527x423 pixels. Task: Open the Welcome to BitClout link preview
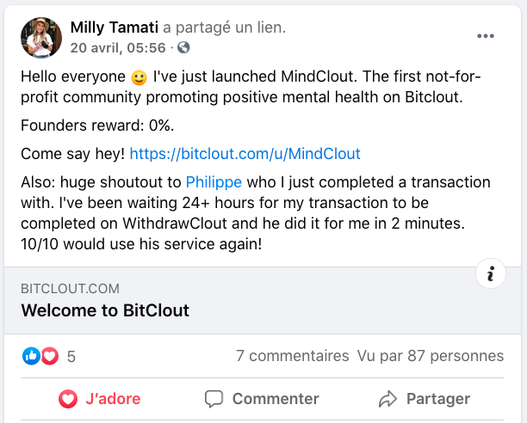(x=105, y=310)
